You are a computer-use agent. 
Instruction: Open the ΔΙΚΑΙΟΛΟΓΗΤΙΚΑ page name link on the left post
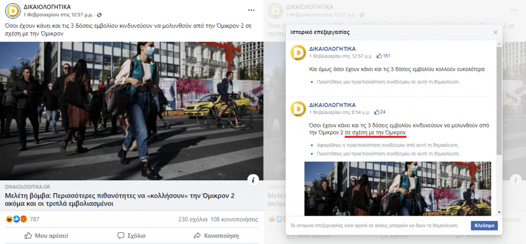tap(47, 7)
